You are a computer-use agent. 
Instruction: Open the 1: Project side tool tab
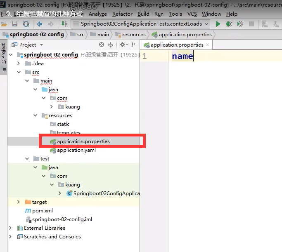pyautogui.click(x=4, y=57)
